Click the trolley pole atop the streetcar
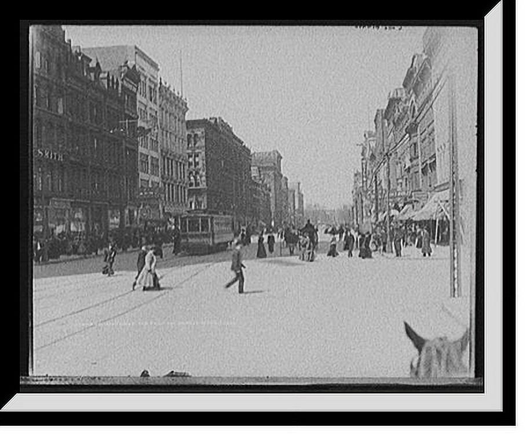Screen dimensions: 526x435 pyautogui.click(x=206, y=212)
